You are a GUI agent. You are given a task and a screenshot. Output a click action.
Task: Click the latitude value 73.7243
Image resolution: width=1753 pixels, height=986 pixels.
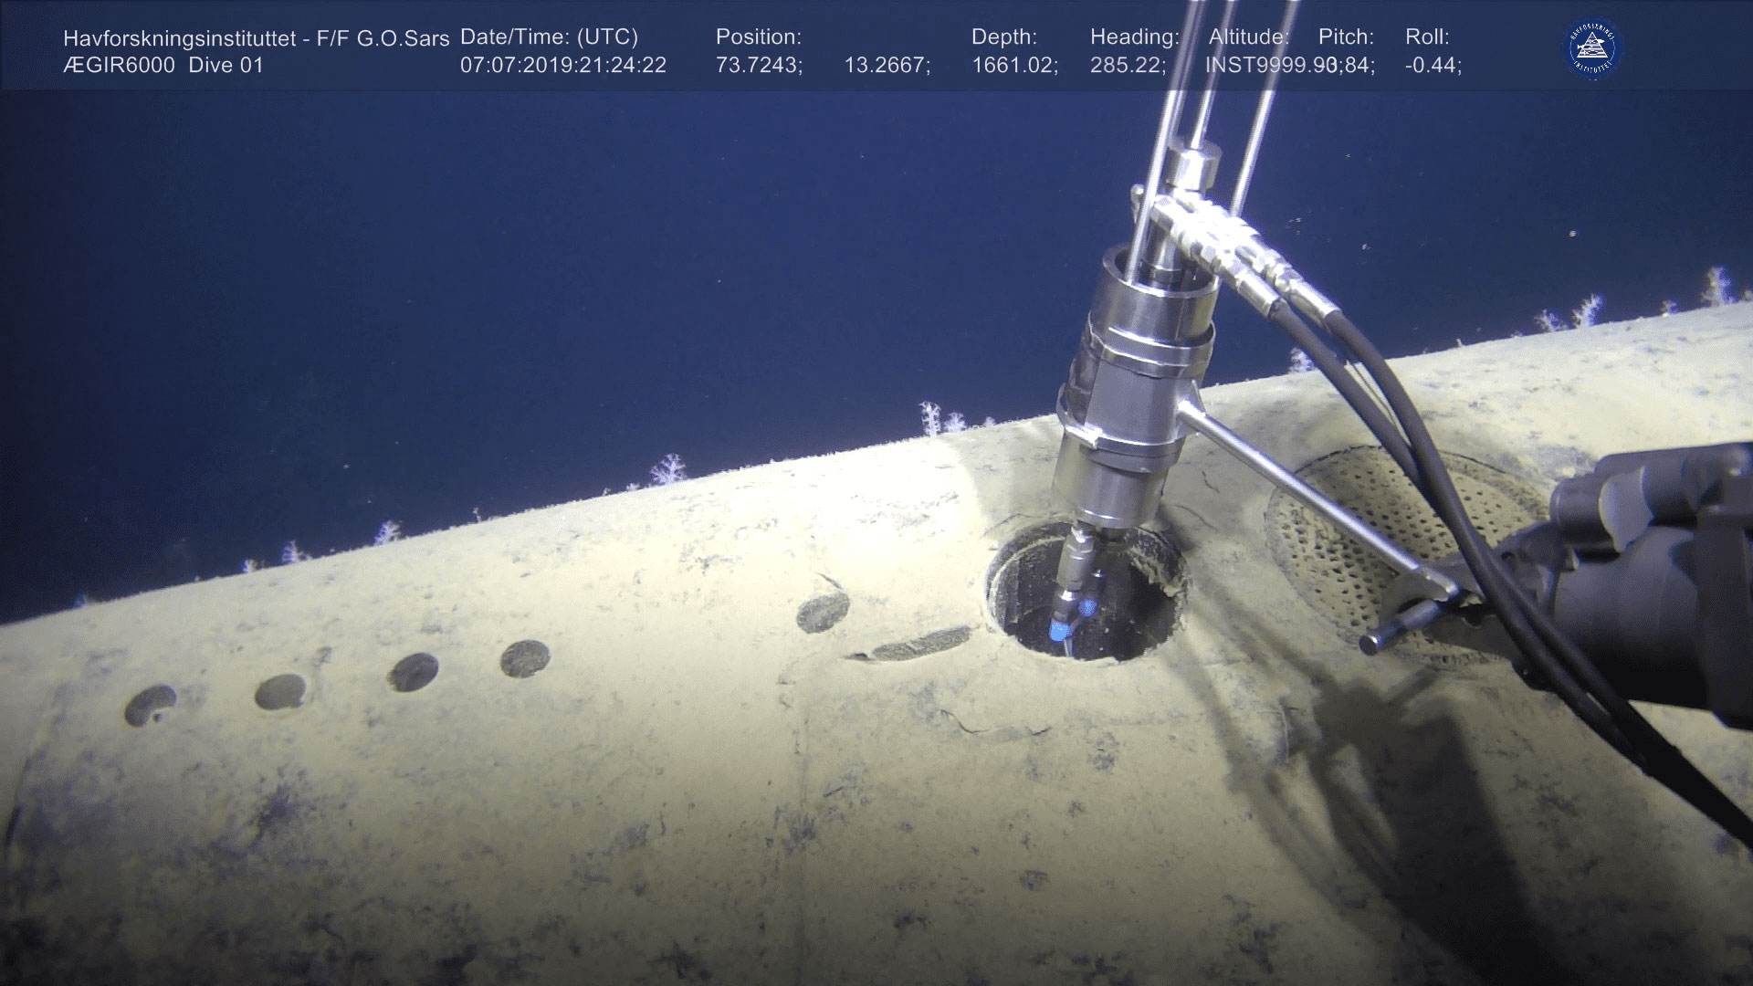pos(759,66)
